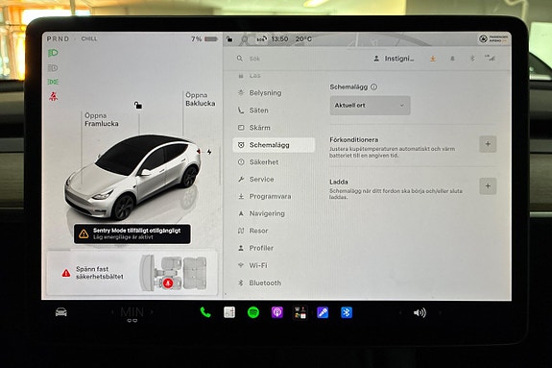Launch the Spotify app
The width and height of the screenshot is (552, 368).
pos(253,312)
